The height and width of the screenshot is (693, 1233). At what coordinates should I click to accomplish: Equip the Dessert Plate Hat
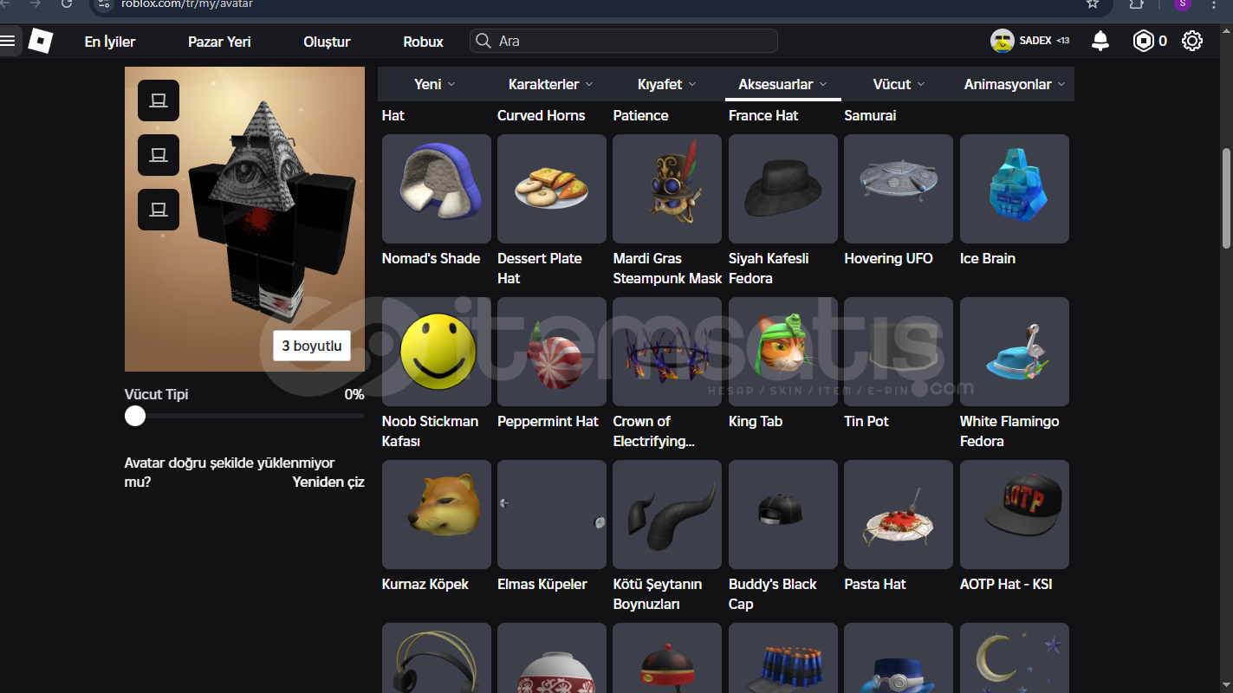click(x=552, y=189)
